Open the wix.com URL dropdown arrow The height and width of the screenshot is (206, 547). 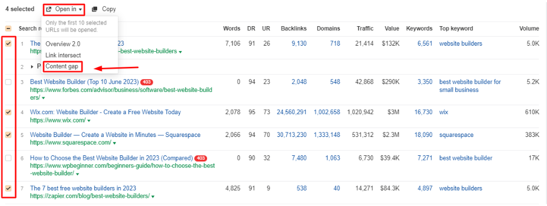pyautogui.click(x=89, y=121)
